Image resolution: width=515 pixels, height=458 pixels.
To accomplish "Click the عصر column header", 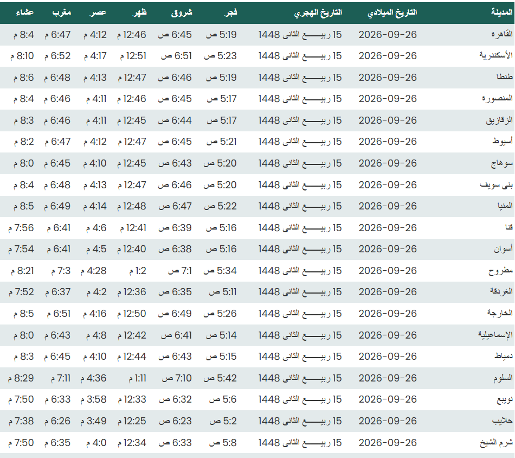I will pos(98,12).
